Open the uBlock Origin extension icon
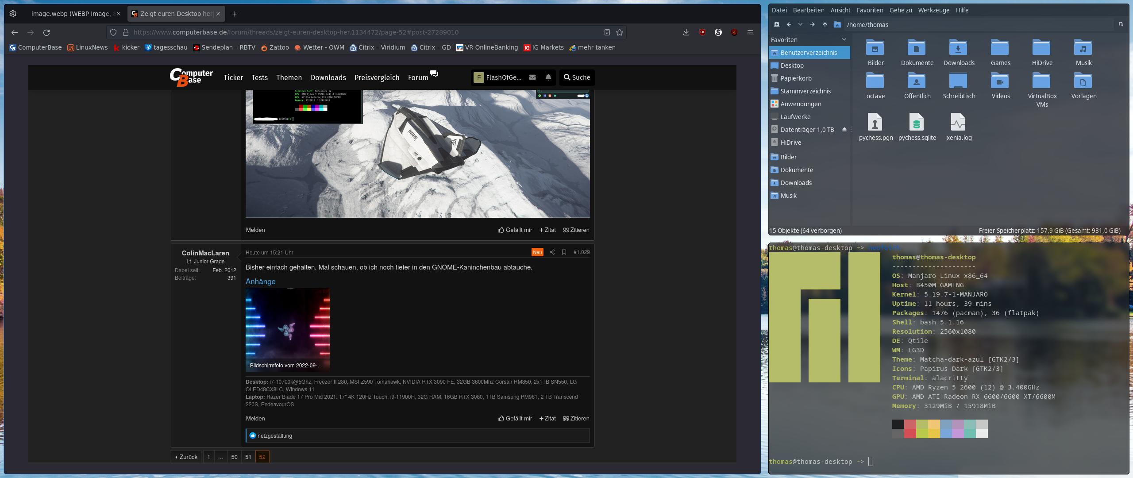Image resolution: width=1133 pixels, height=478 pixels. click(702, 32)
